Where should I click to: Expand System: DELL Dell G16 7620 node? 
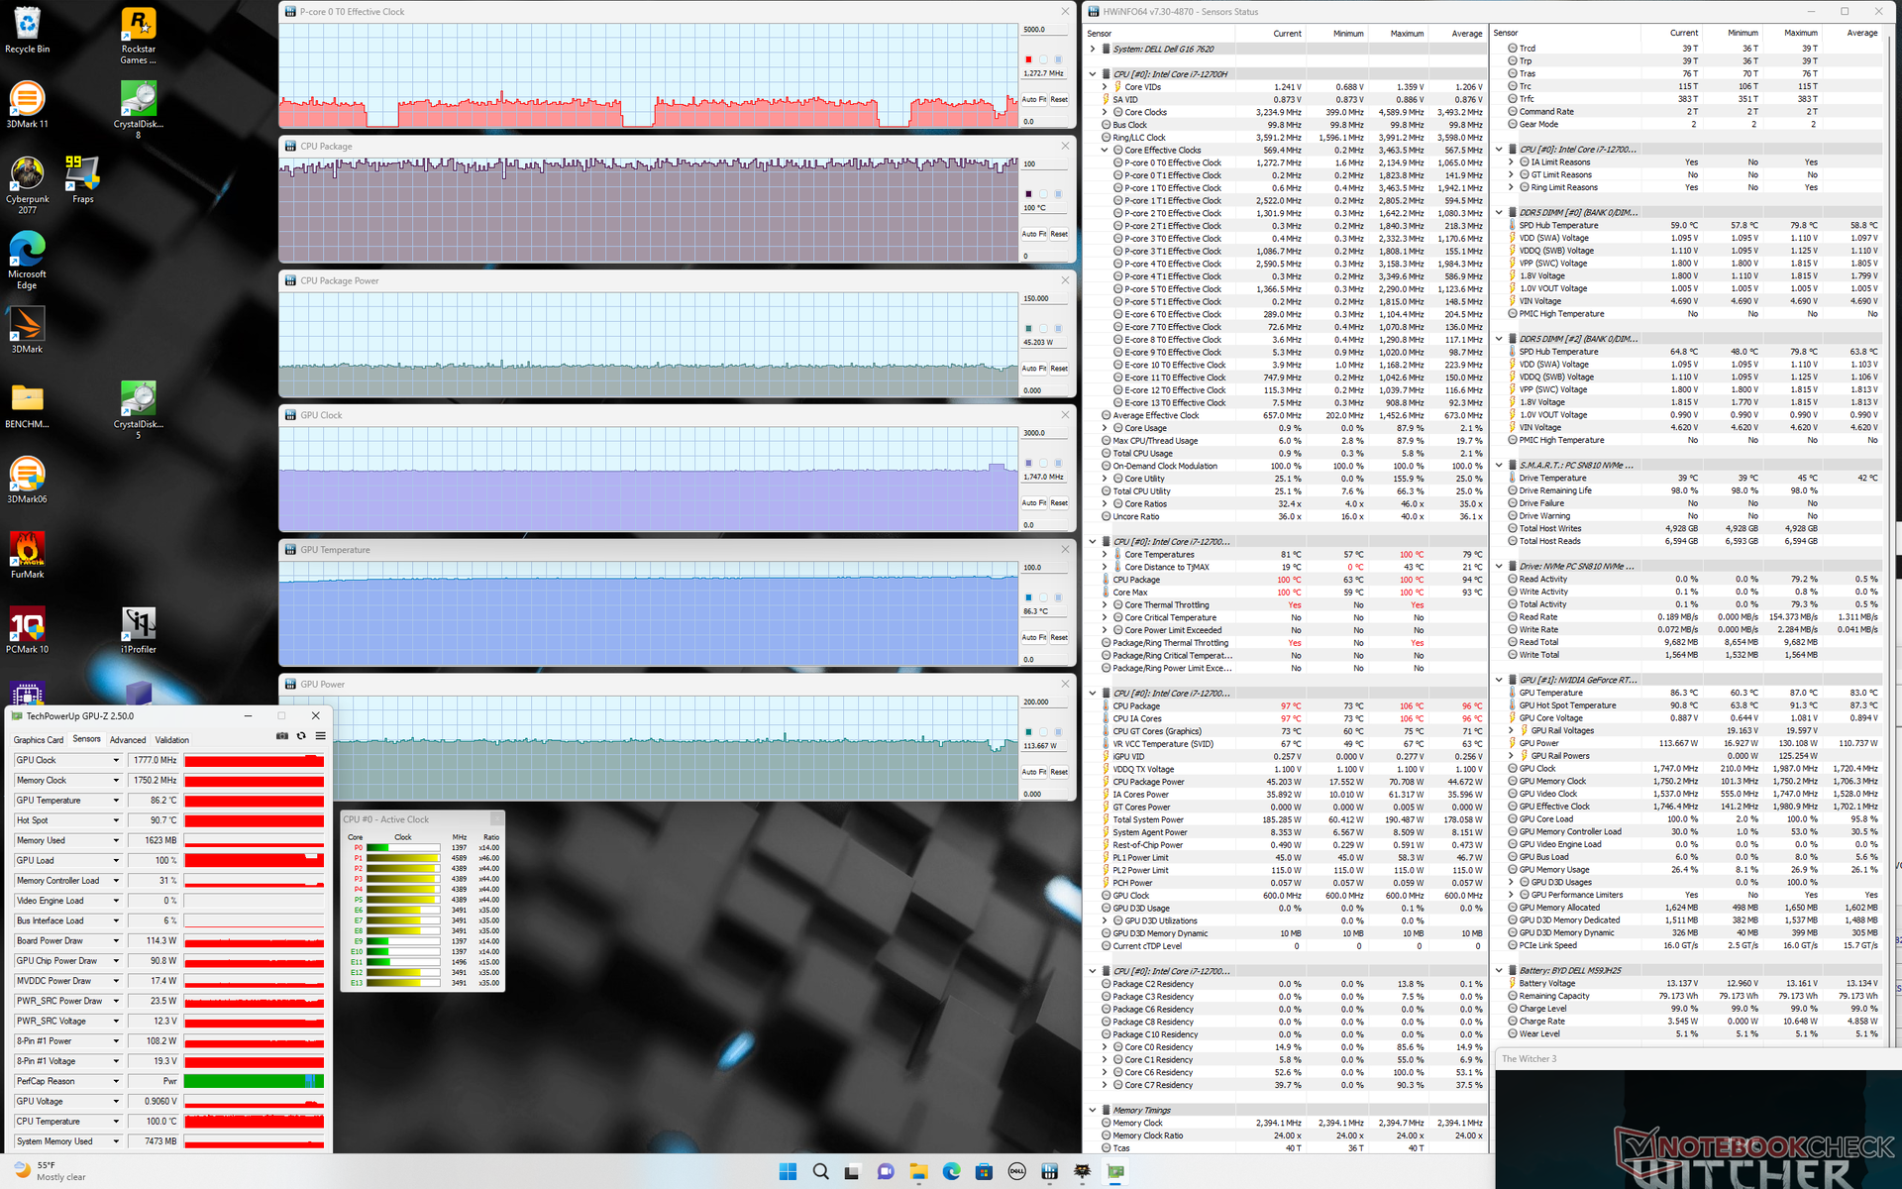coord(1093,49)
